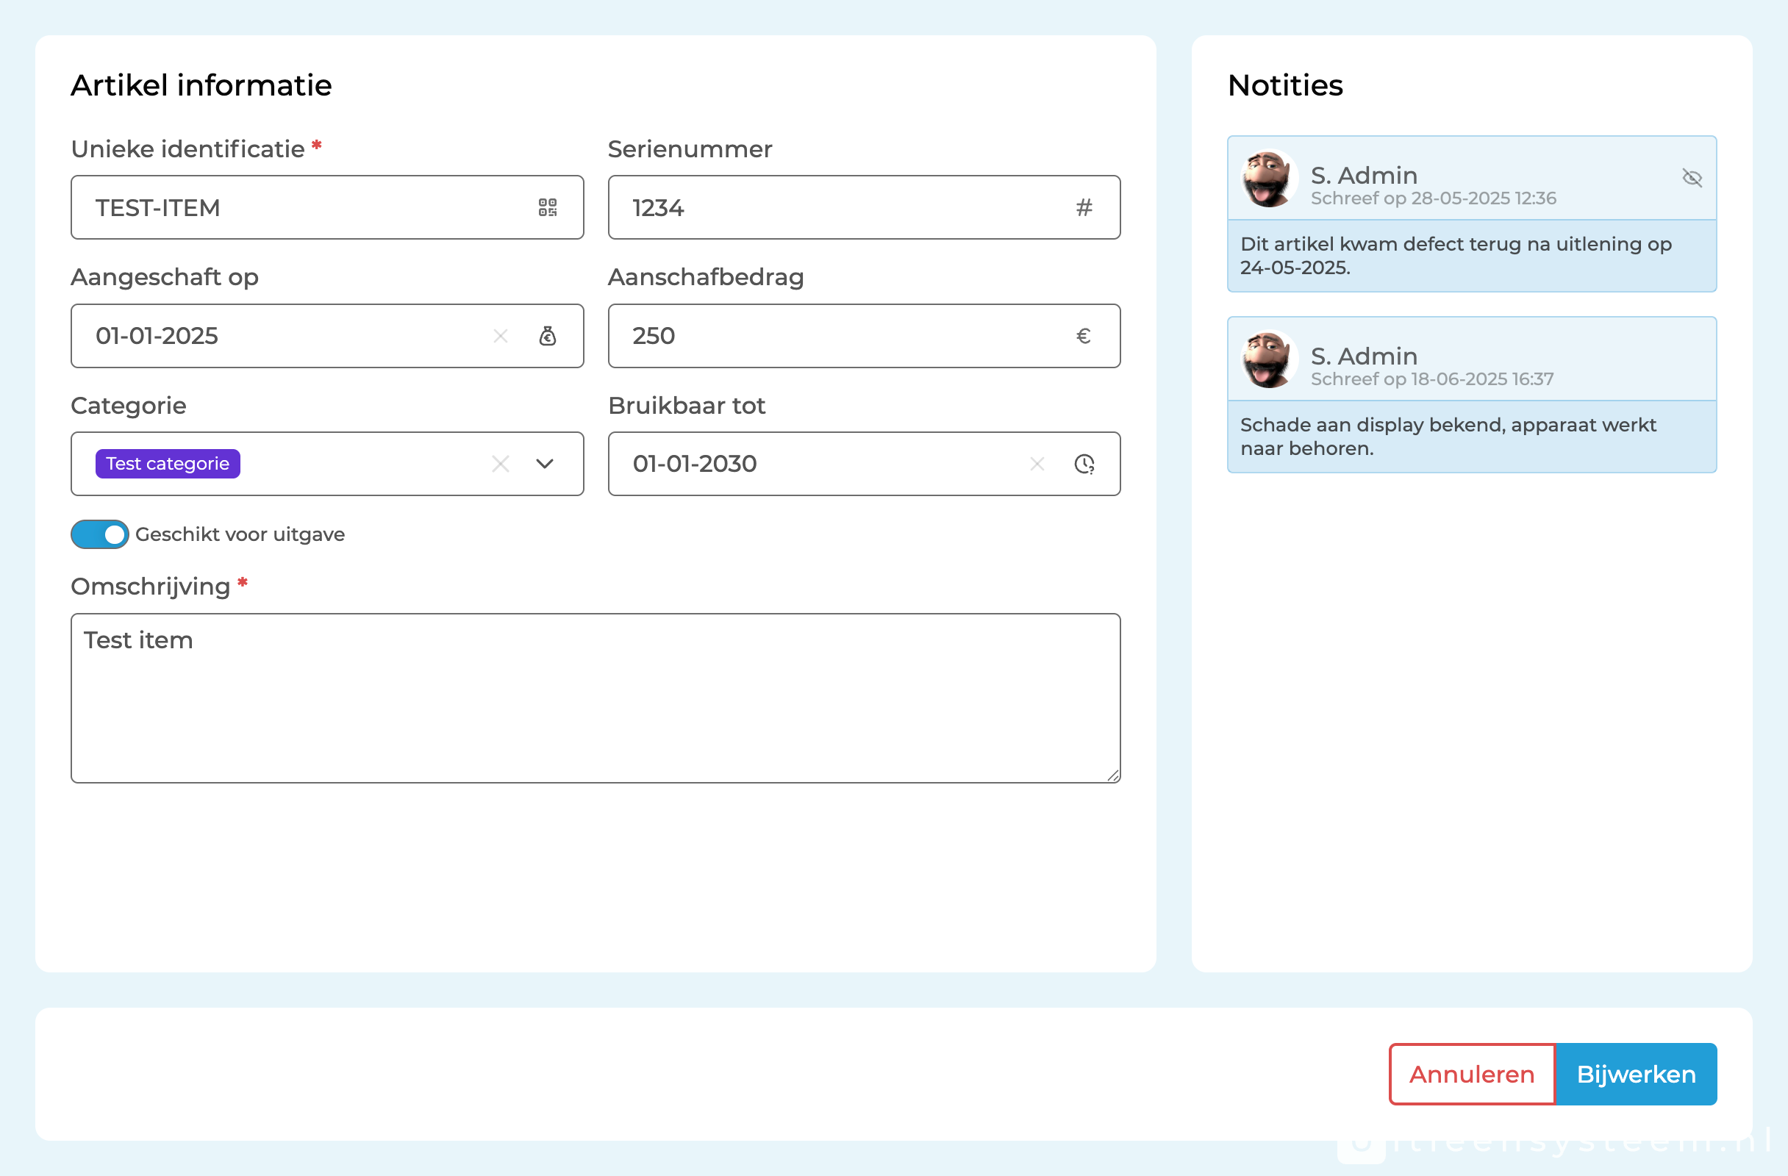1788x1176 pixels.
Task: Click the Aanschafbedrag label
Action: (706, 277)
